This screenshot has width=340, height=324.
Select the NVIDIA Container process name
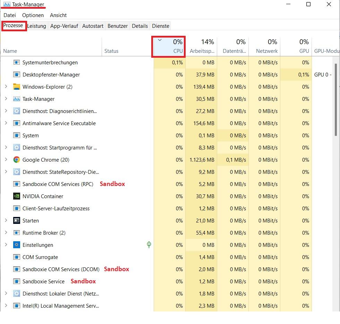pyautogui.click(x=43, y=196)
